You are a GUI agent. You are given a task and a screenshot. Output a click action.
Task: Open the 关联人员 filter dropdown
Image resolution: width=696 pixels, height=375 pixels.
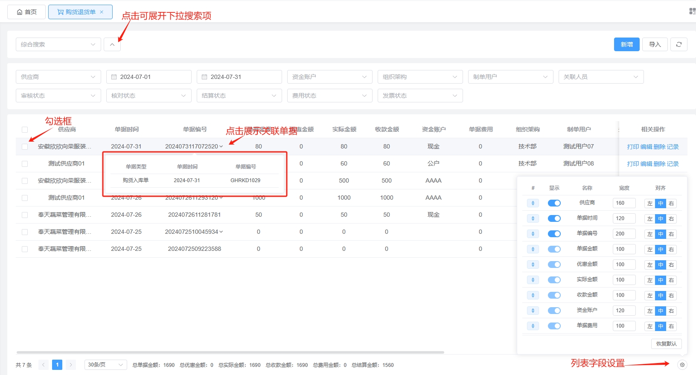click(601, 77)
